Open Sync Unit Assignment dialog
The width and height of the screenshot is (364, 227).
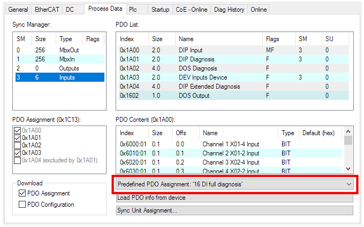[234, 210]
